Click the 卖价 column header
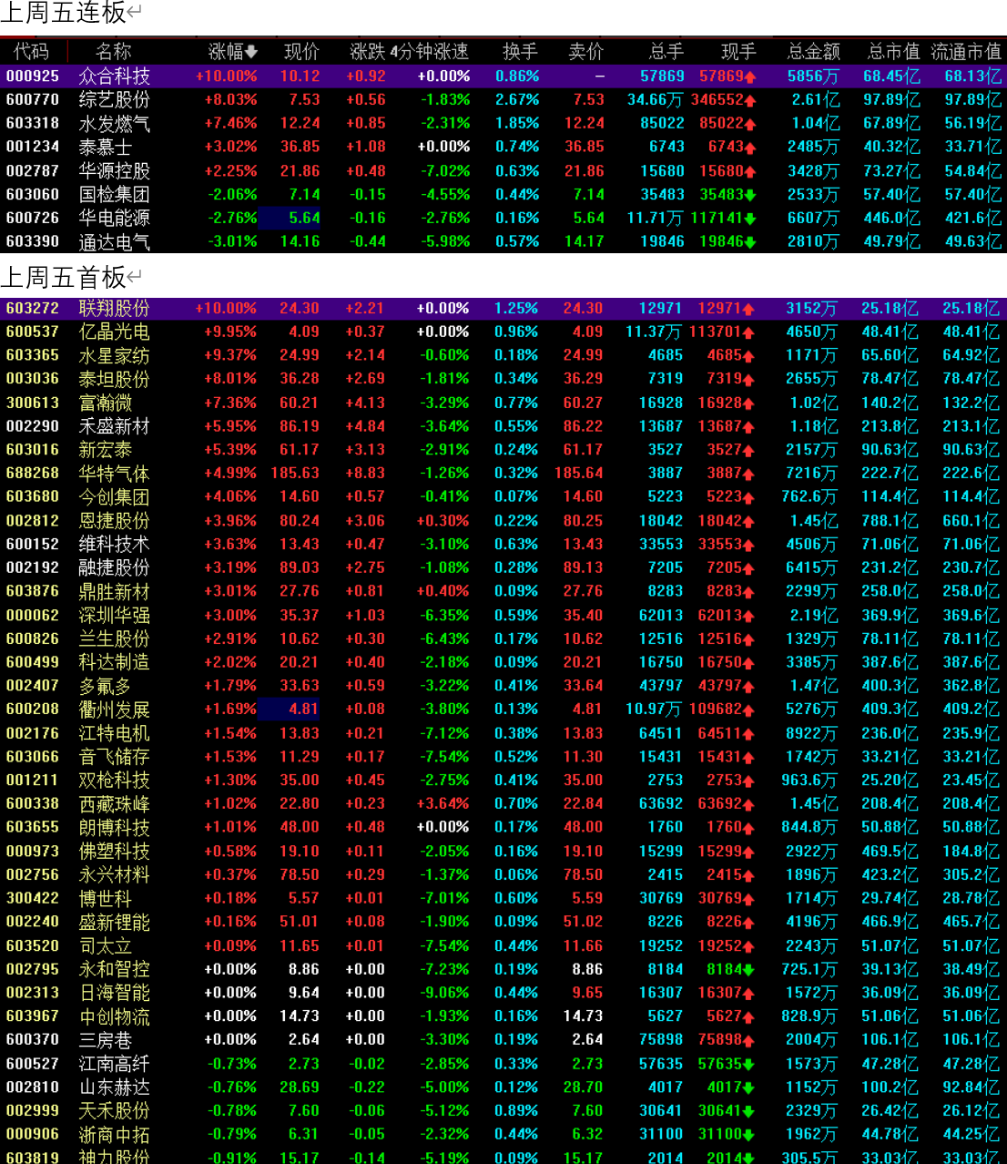The height and width of the screenshot is (1164, 1007). click(x=586, y=52)
